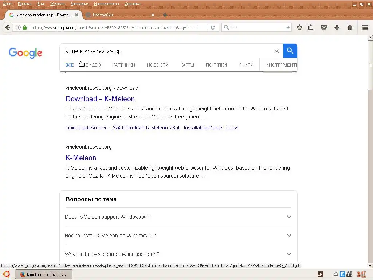Open ИНСТРУМЕНТЫ search tools
The height and width of the screenshot is (280, 373).
[281, 65]
